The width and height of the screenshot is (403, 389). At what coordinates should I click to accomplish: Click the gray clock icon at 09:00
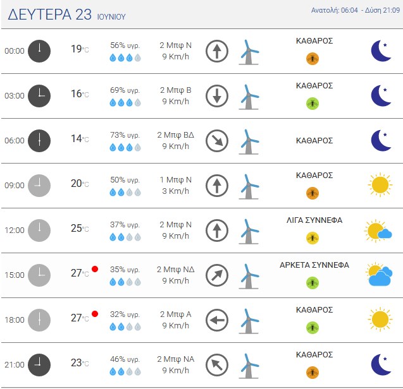click(x=39, y=186)
